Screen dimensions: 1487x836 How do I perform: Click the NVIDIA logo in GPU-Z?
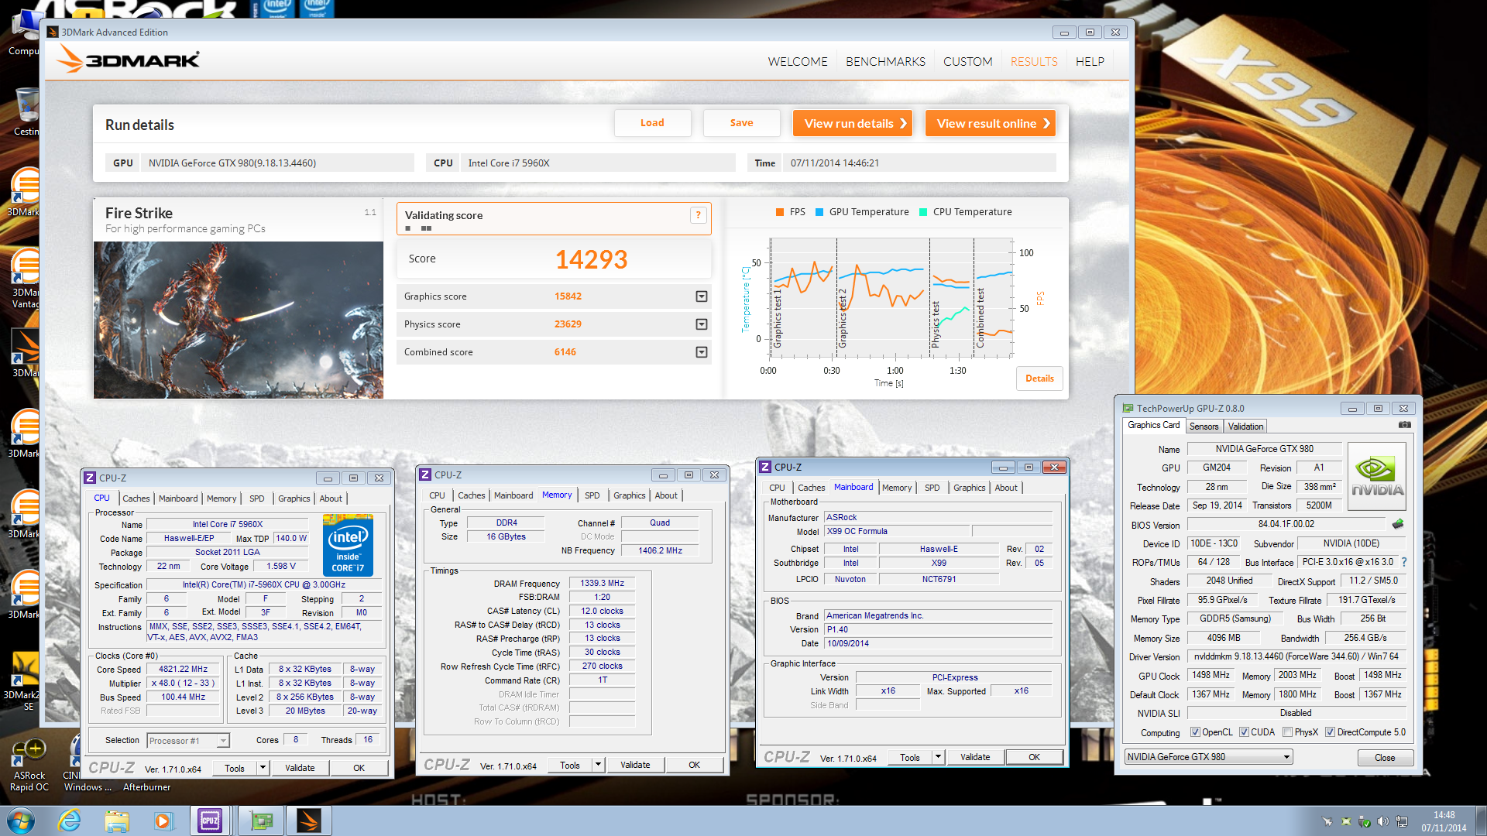[1377, 476]
